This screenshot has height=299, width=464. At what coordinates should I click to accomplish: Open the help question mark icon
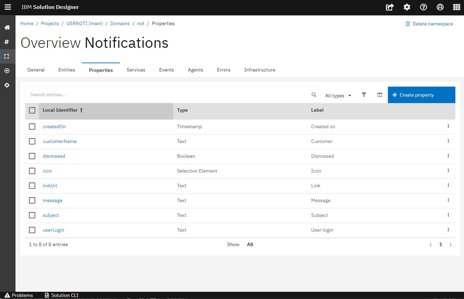(x=423, y=7)
